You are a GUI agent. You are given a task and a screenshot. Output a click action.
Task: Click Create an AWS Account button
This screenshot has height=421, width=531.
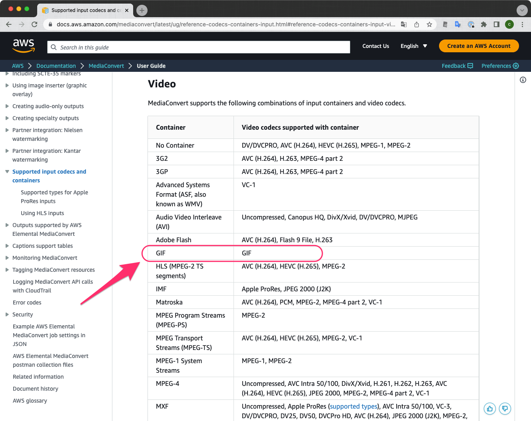click(479, 46)
